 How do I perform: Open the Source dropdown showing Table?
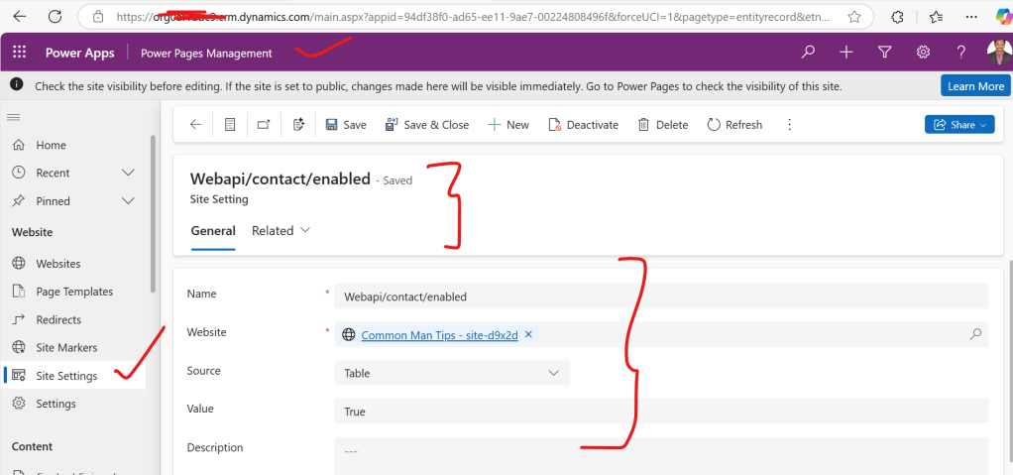[452, 373]
